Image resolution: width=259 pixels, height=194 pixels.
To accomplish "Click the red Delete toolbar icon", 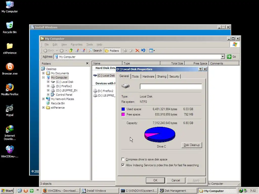I will pyautogui.click(x=137, y=51).
